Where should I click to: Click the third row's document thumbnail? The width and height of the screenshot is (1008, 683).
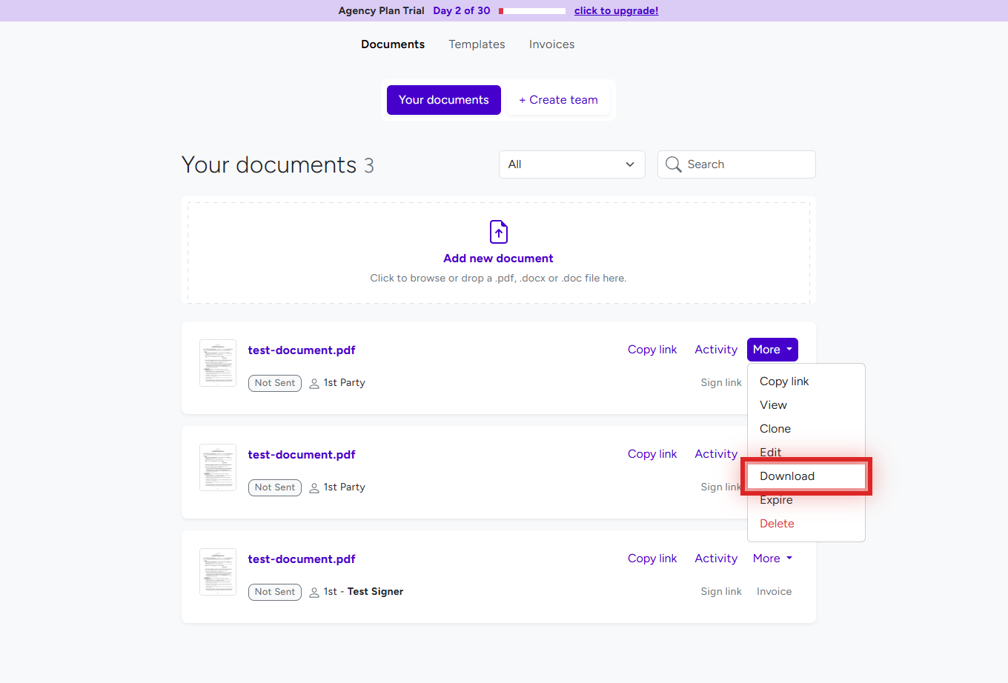pos(217,571)
